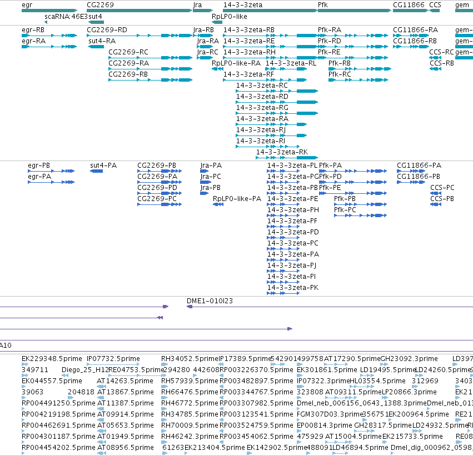473x456 pixels.
Task: Select the Jra-PA CDS label
Action: 211,166
